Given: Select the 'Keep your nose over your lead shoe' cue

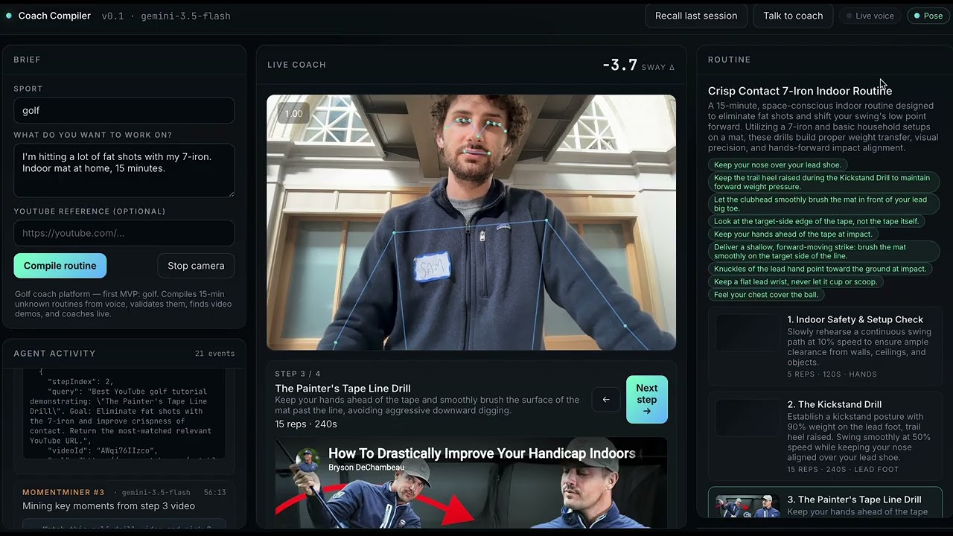Looking at the screenshot, I should [x=777, y=165].
